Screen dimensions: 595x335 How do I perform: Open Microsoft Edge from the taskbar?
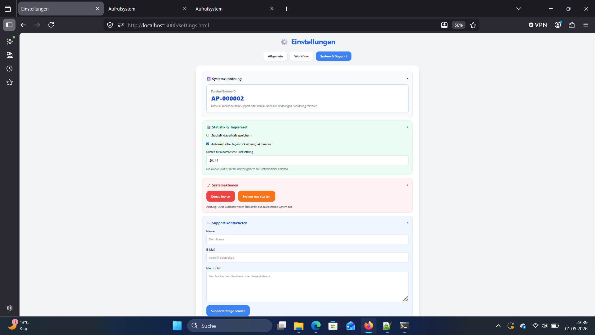coord(316,326)
